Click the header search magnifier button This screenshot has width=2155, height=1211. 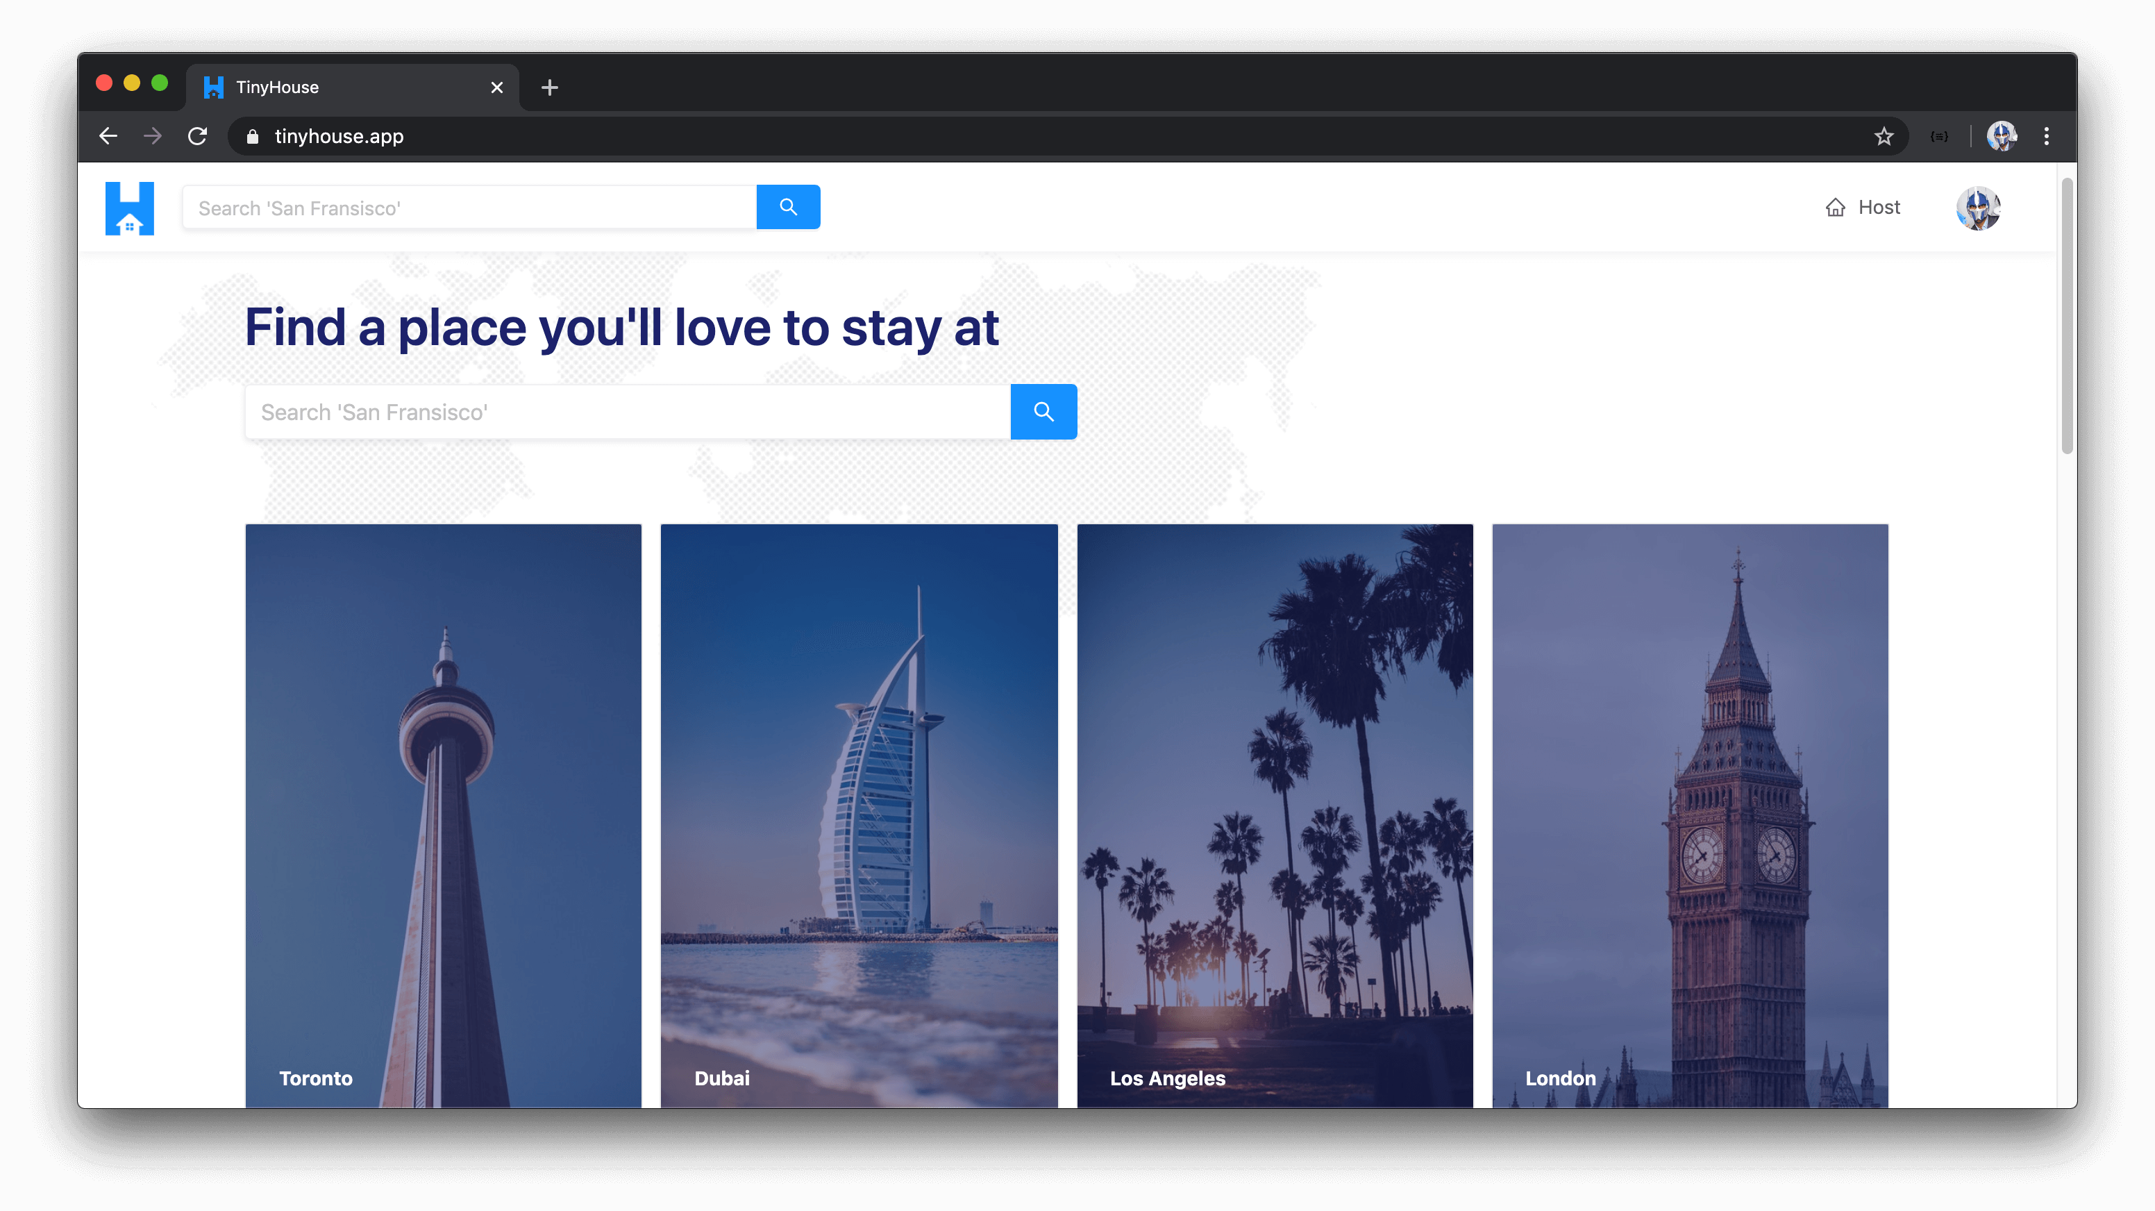tap(788, 207)
